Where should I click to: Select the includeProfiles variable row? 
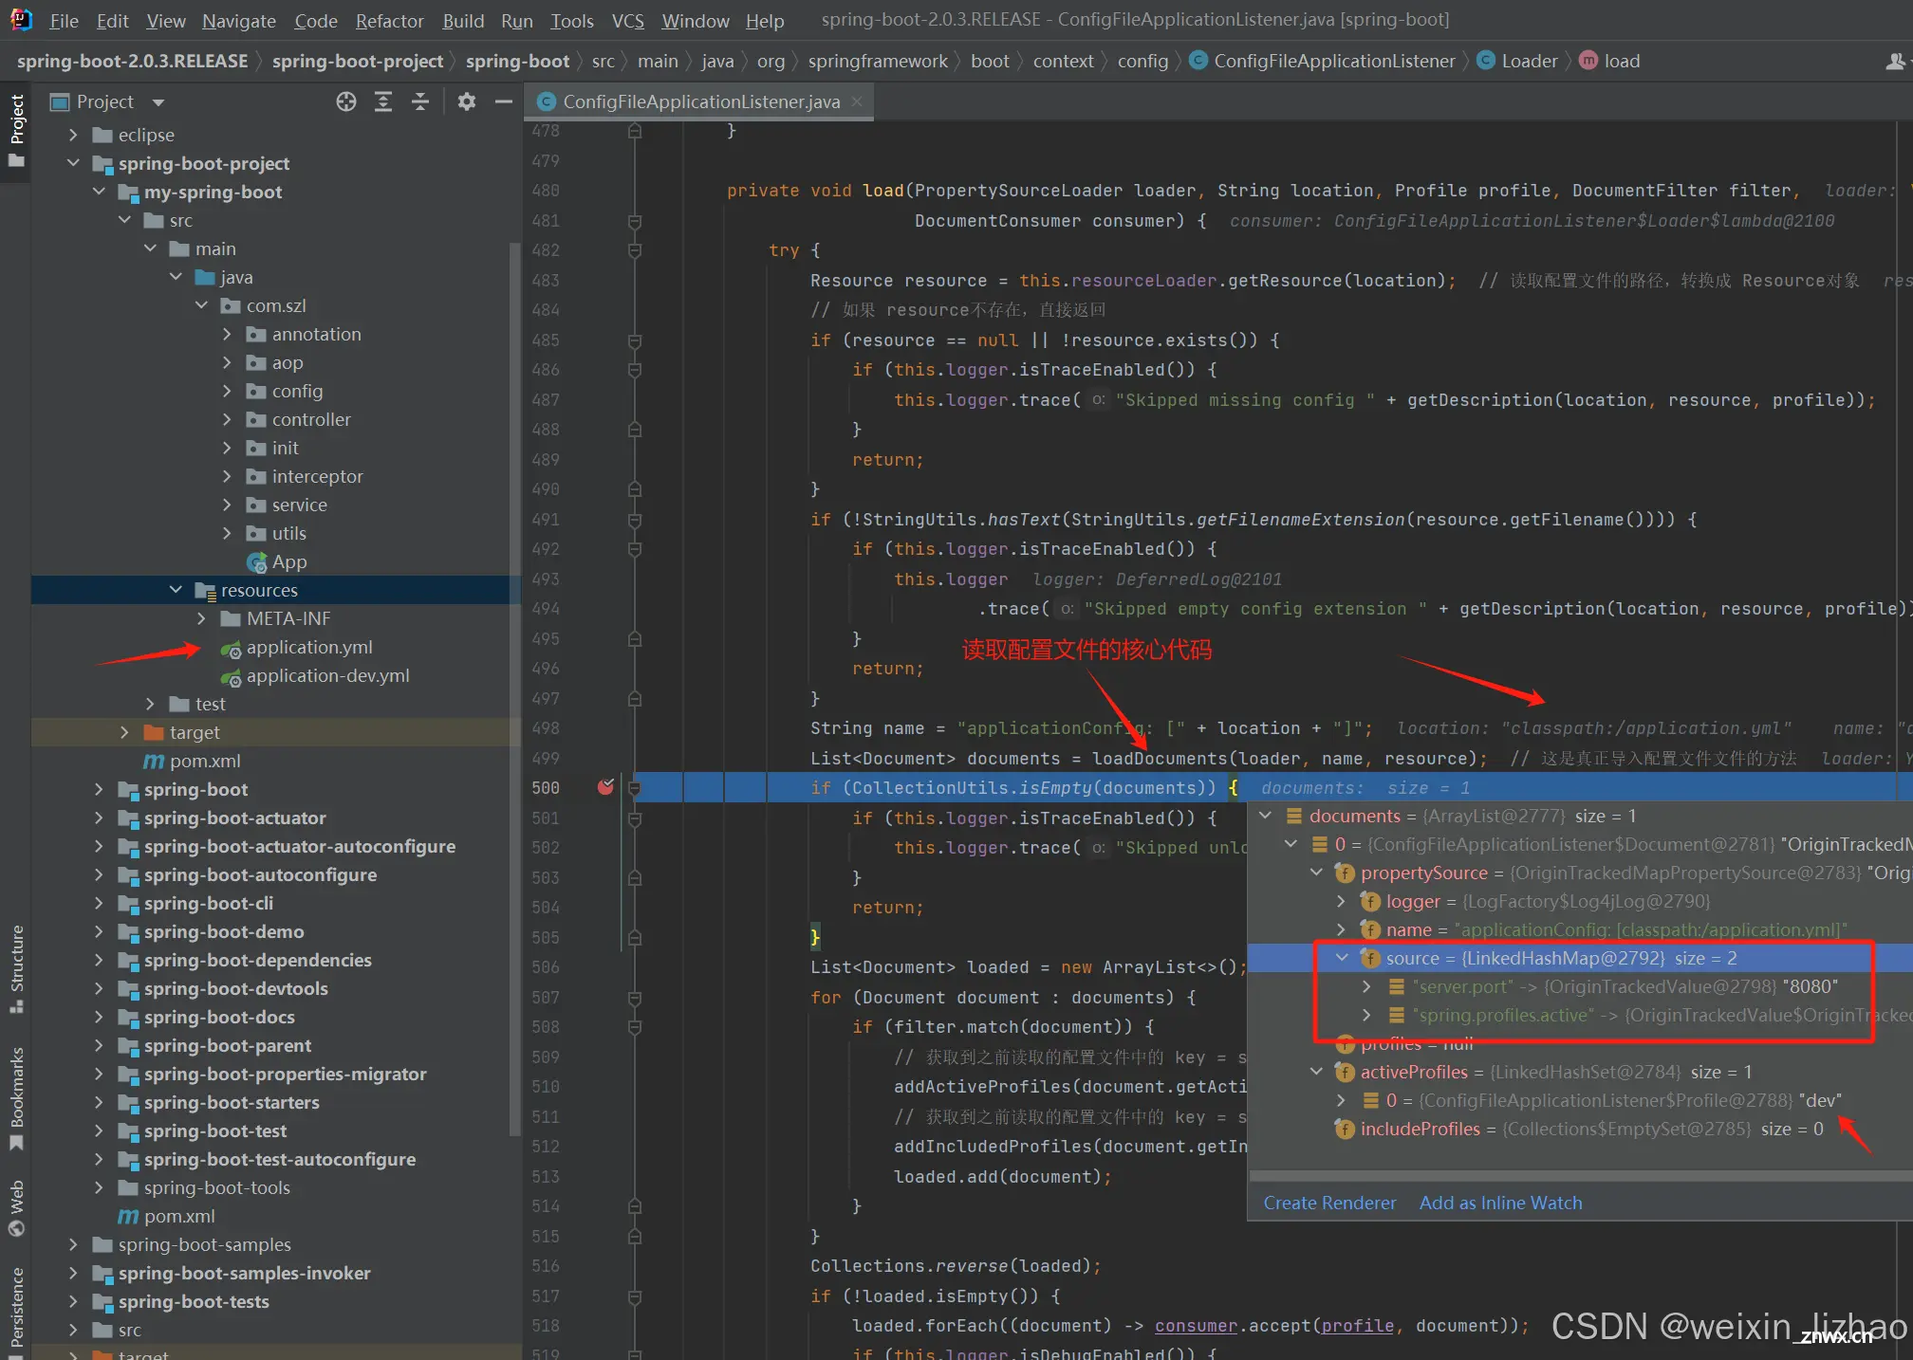tap(1580, 1129)
